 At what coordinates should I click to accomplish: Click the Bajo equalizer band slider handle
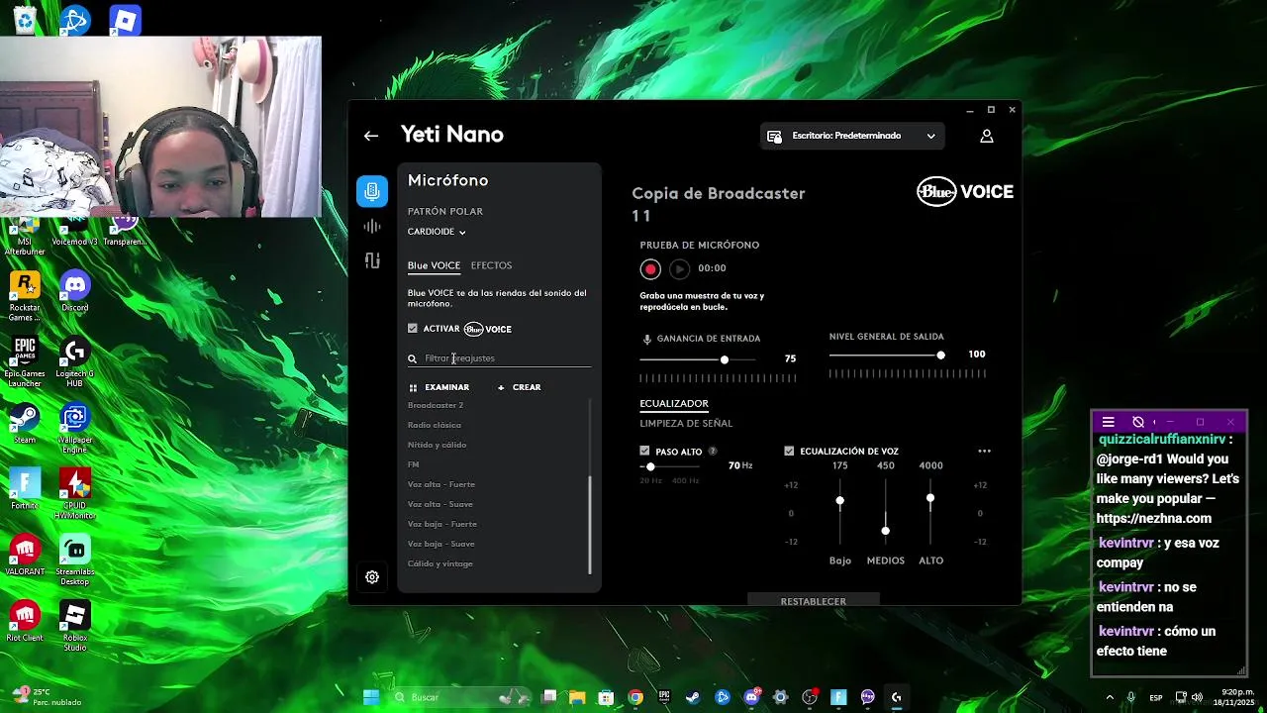840,500
